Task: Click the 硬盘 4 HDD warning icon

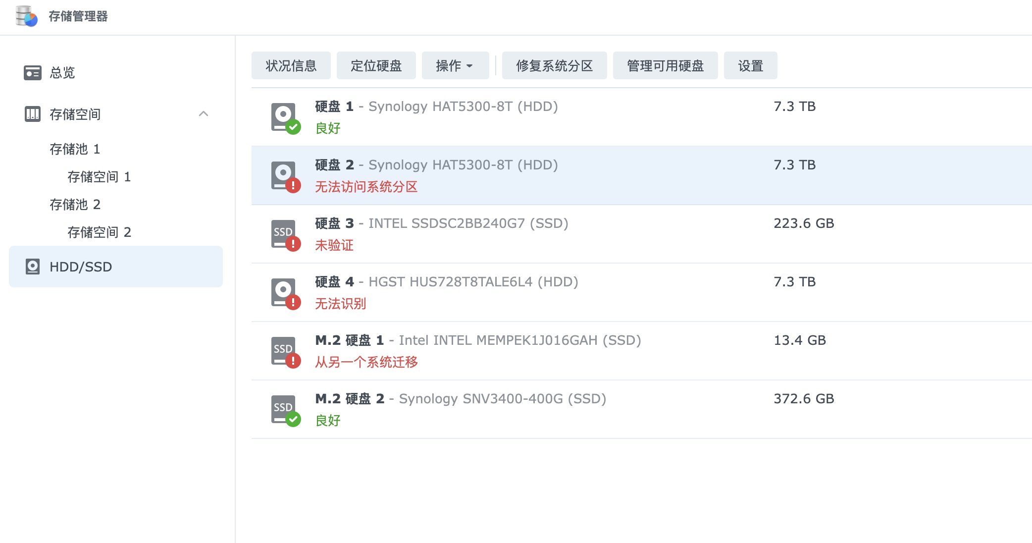Action: 286,293
